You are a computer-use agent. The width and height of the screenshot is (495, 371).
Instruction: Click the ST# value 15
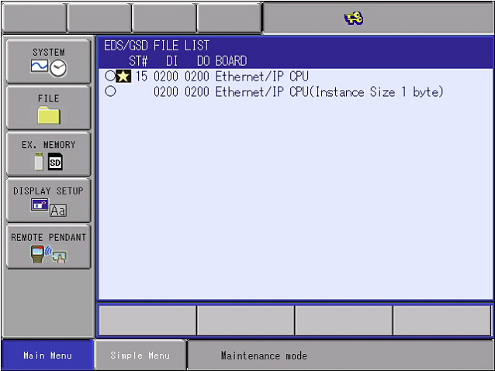coord(141,76)
